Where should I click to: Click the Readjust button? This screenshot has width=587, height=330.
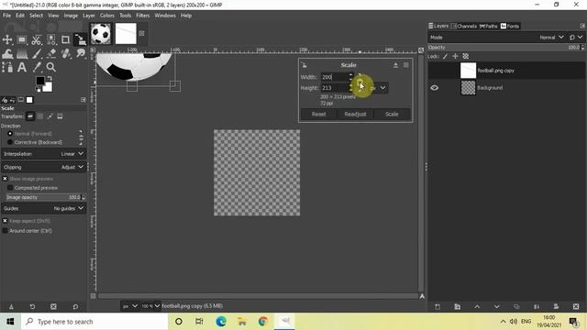point(355,114)
